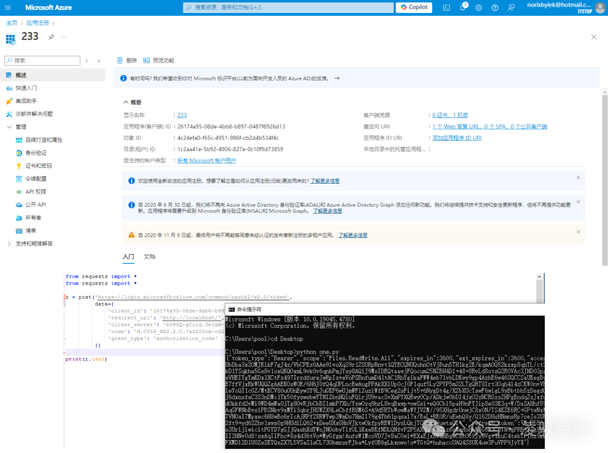Dismiss the 2020 年 11 月 9 日 warning banner

coord(578,232)
